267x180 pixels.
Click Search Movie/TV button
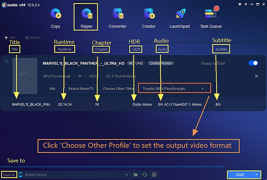click(81, 89)
